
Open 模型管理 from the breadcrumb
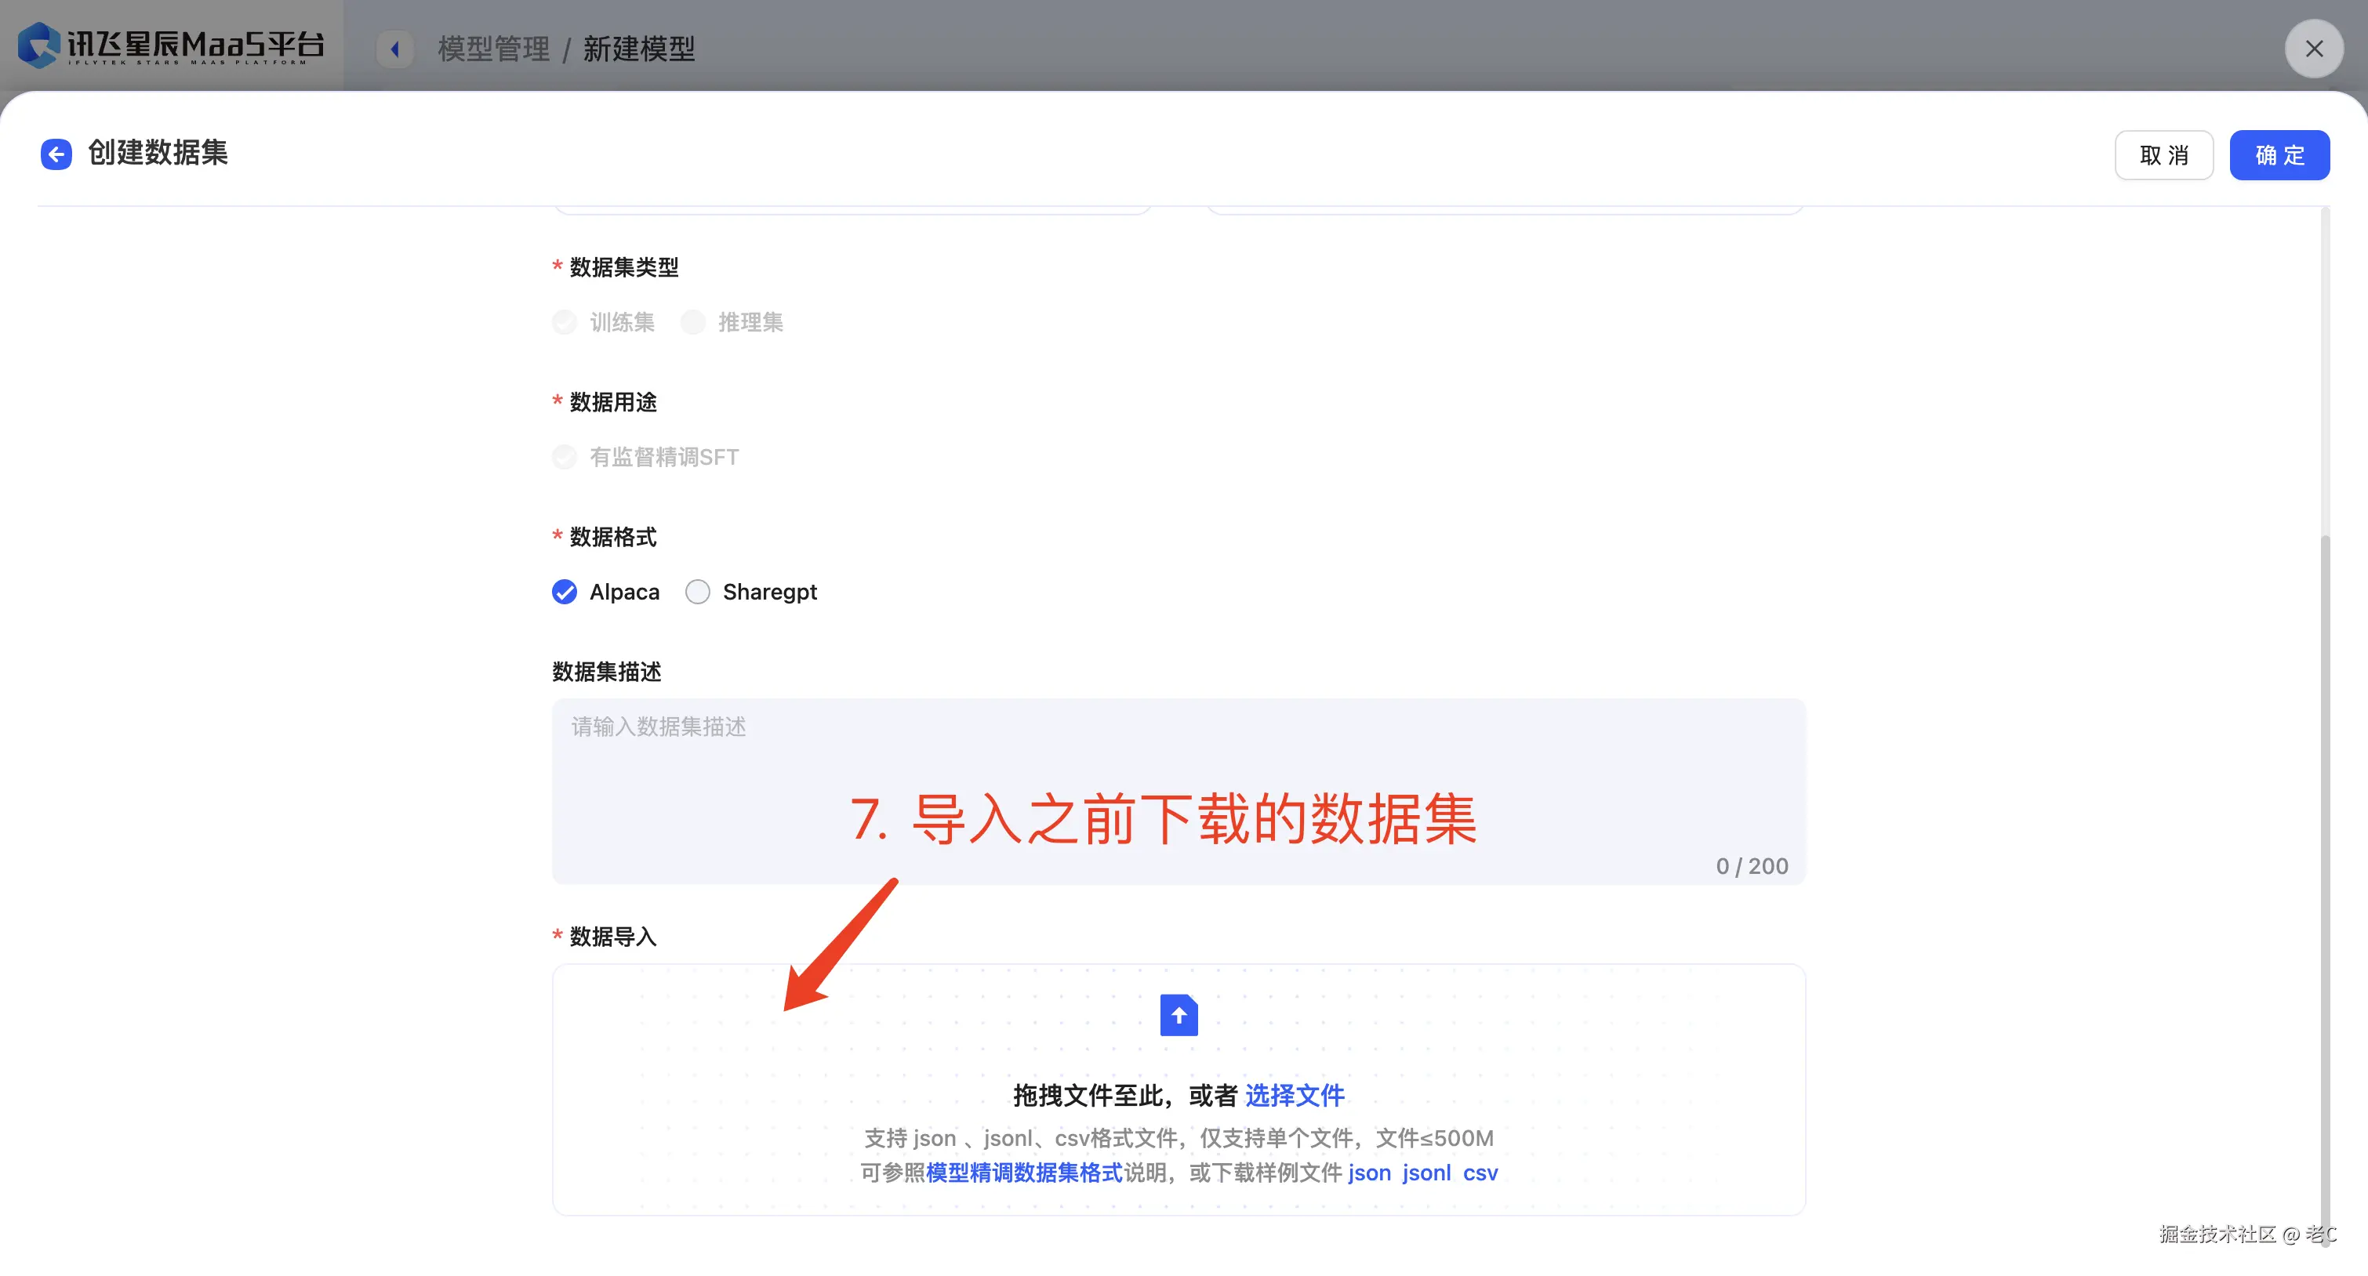click(494, 49)
